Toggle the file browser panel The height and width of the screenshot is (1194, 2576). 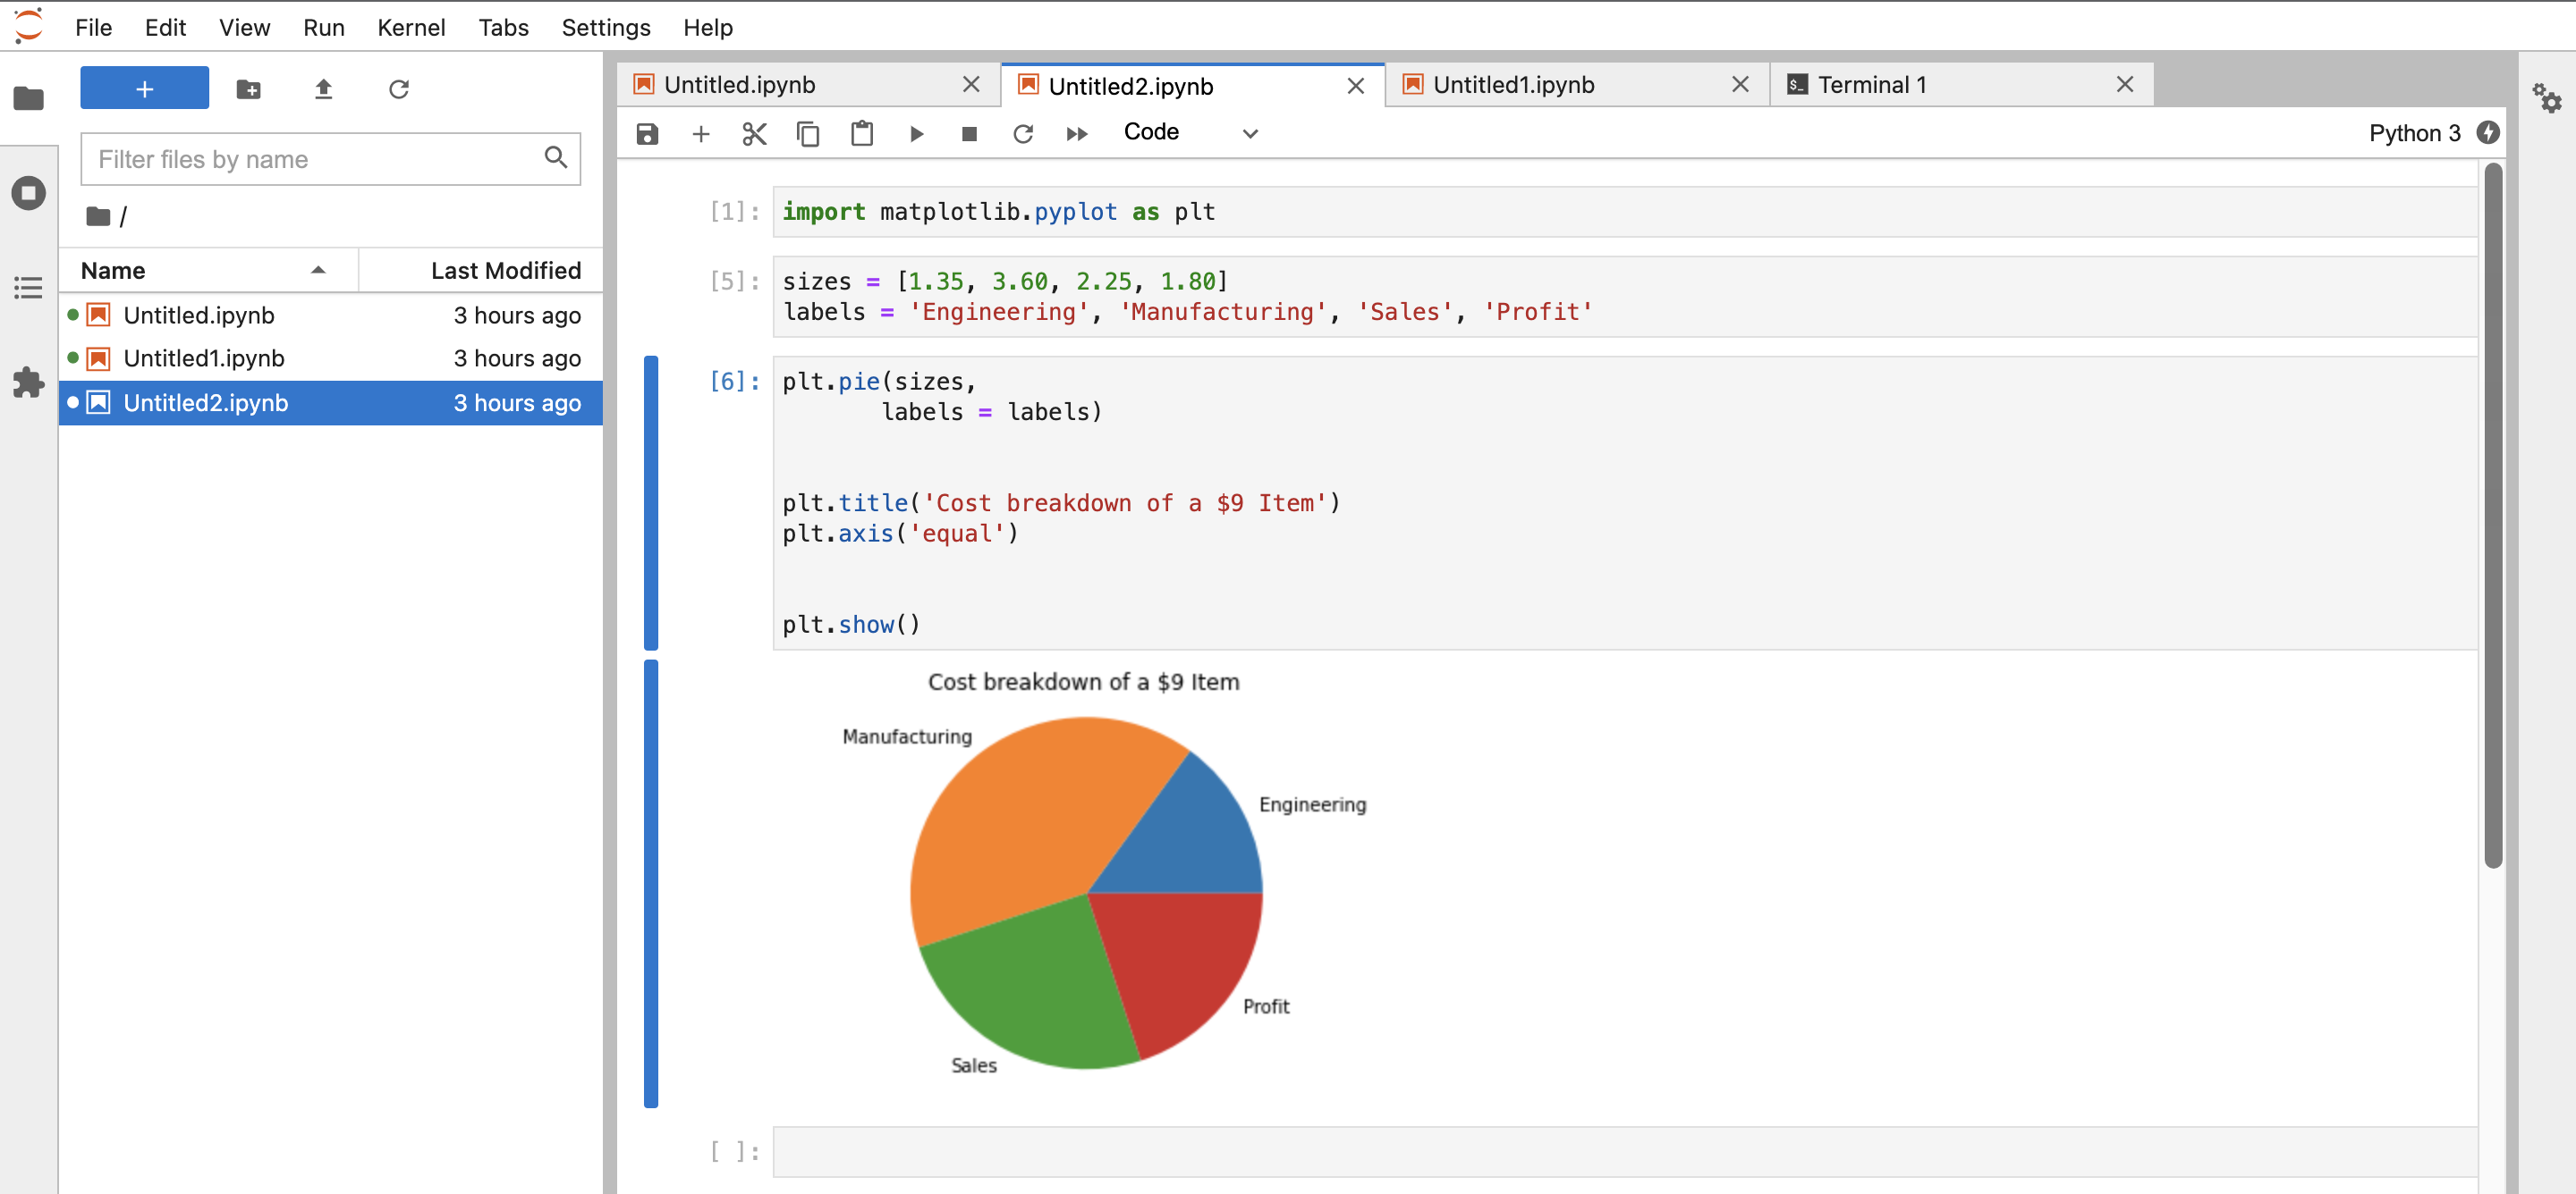29,98
